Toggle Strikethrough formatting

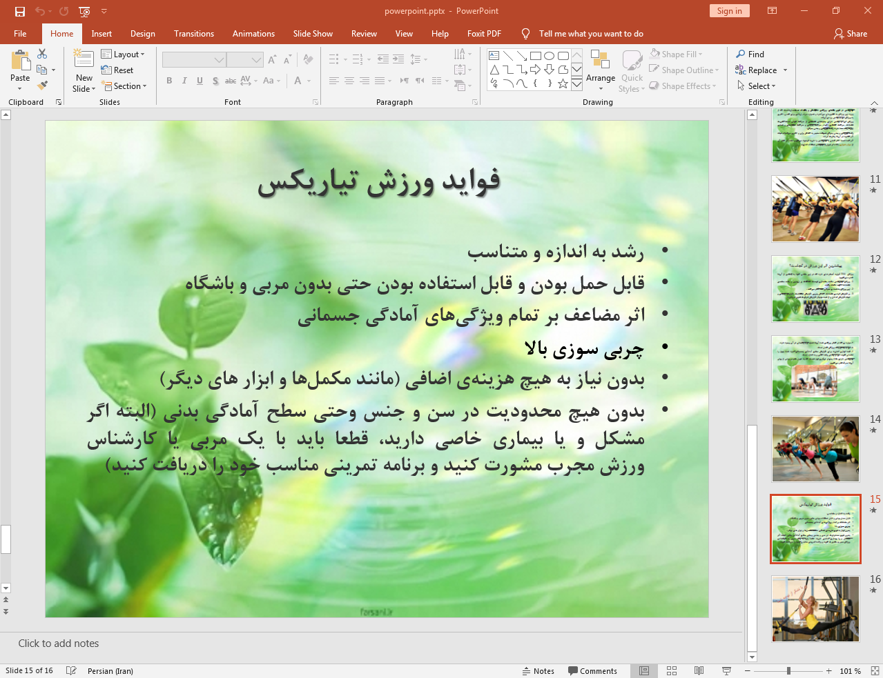(231, 81)
